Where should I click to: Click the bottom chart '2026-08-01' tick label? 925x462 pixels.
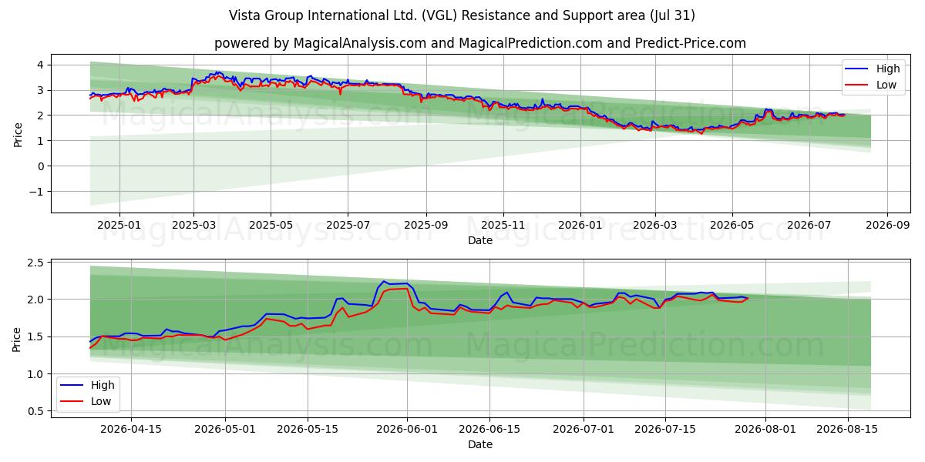tap(766, 430)
